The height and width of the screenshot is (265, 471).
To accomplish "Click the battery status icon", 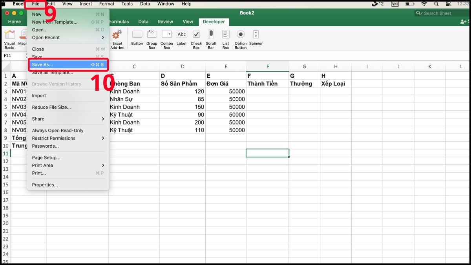I will 409,4.
